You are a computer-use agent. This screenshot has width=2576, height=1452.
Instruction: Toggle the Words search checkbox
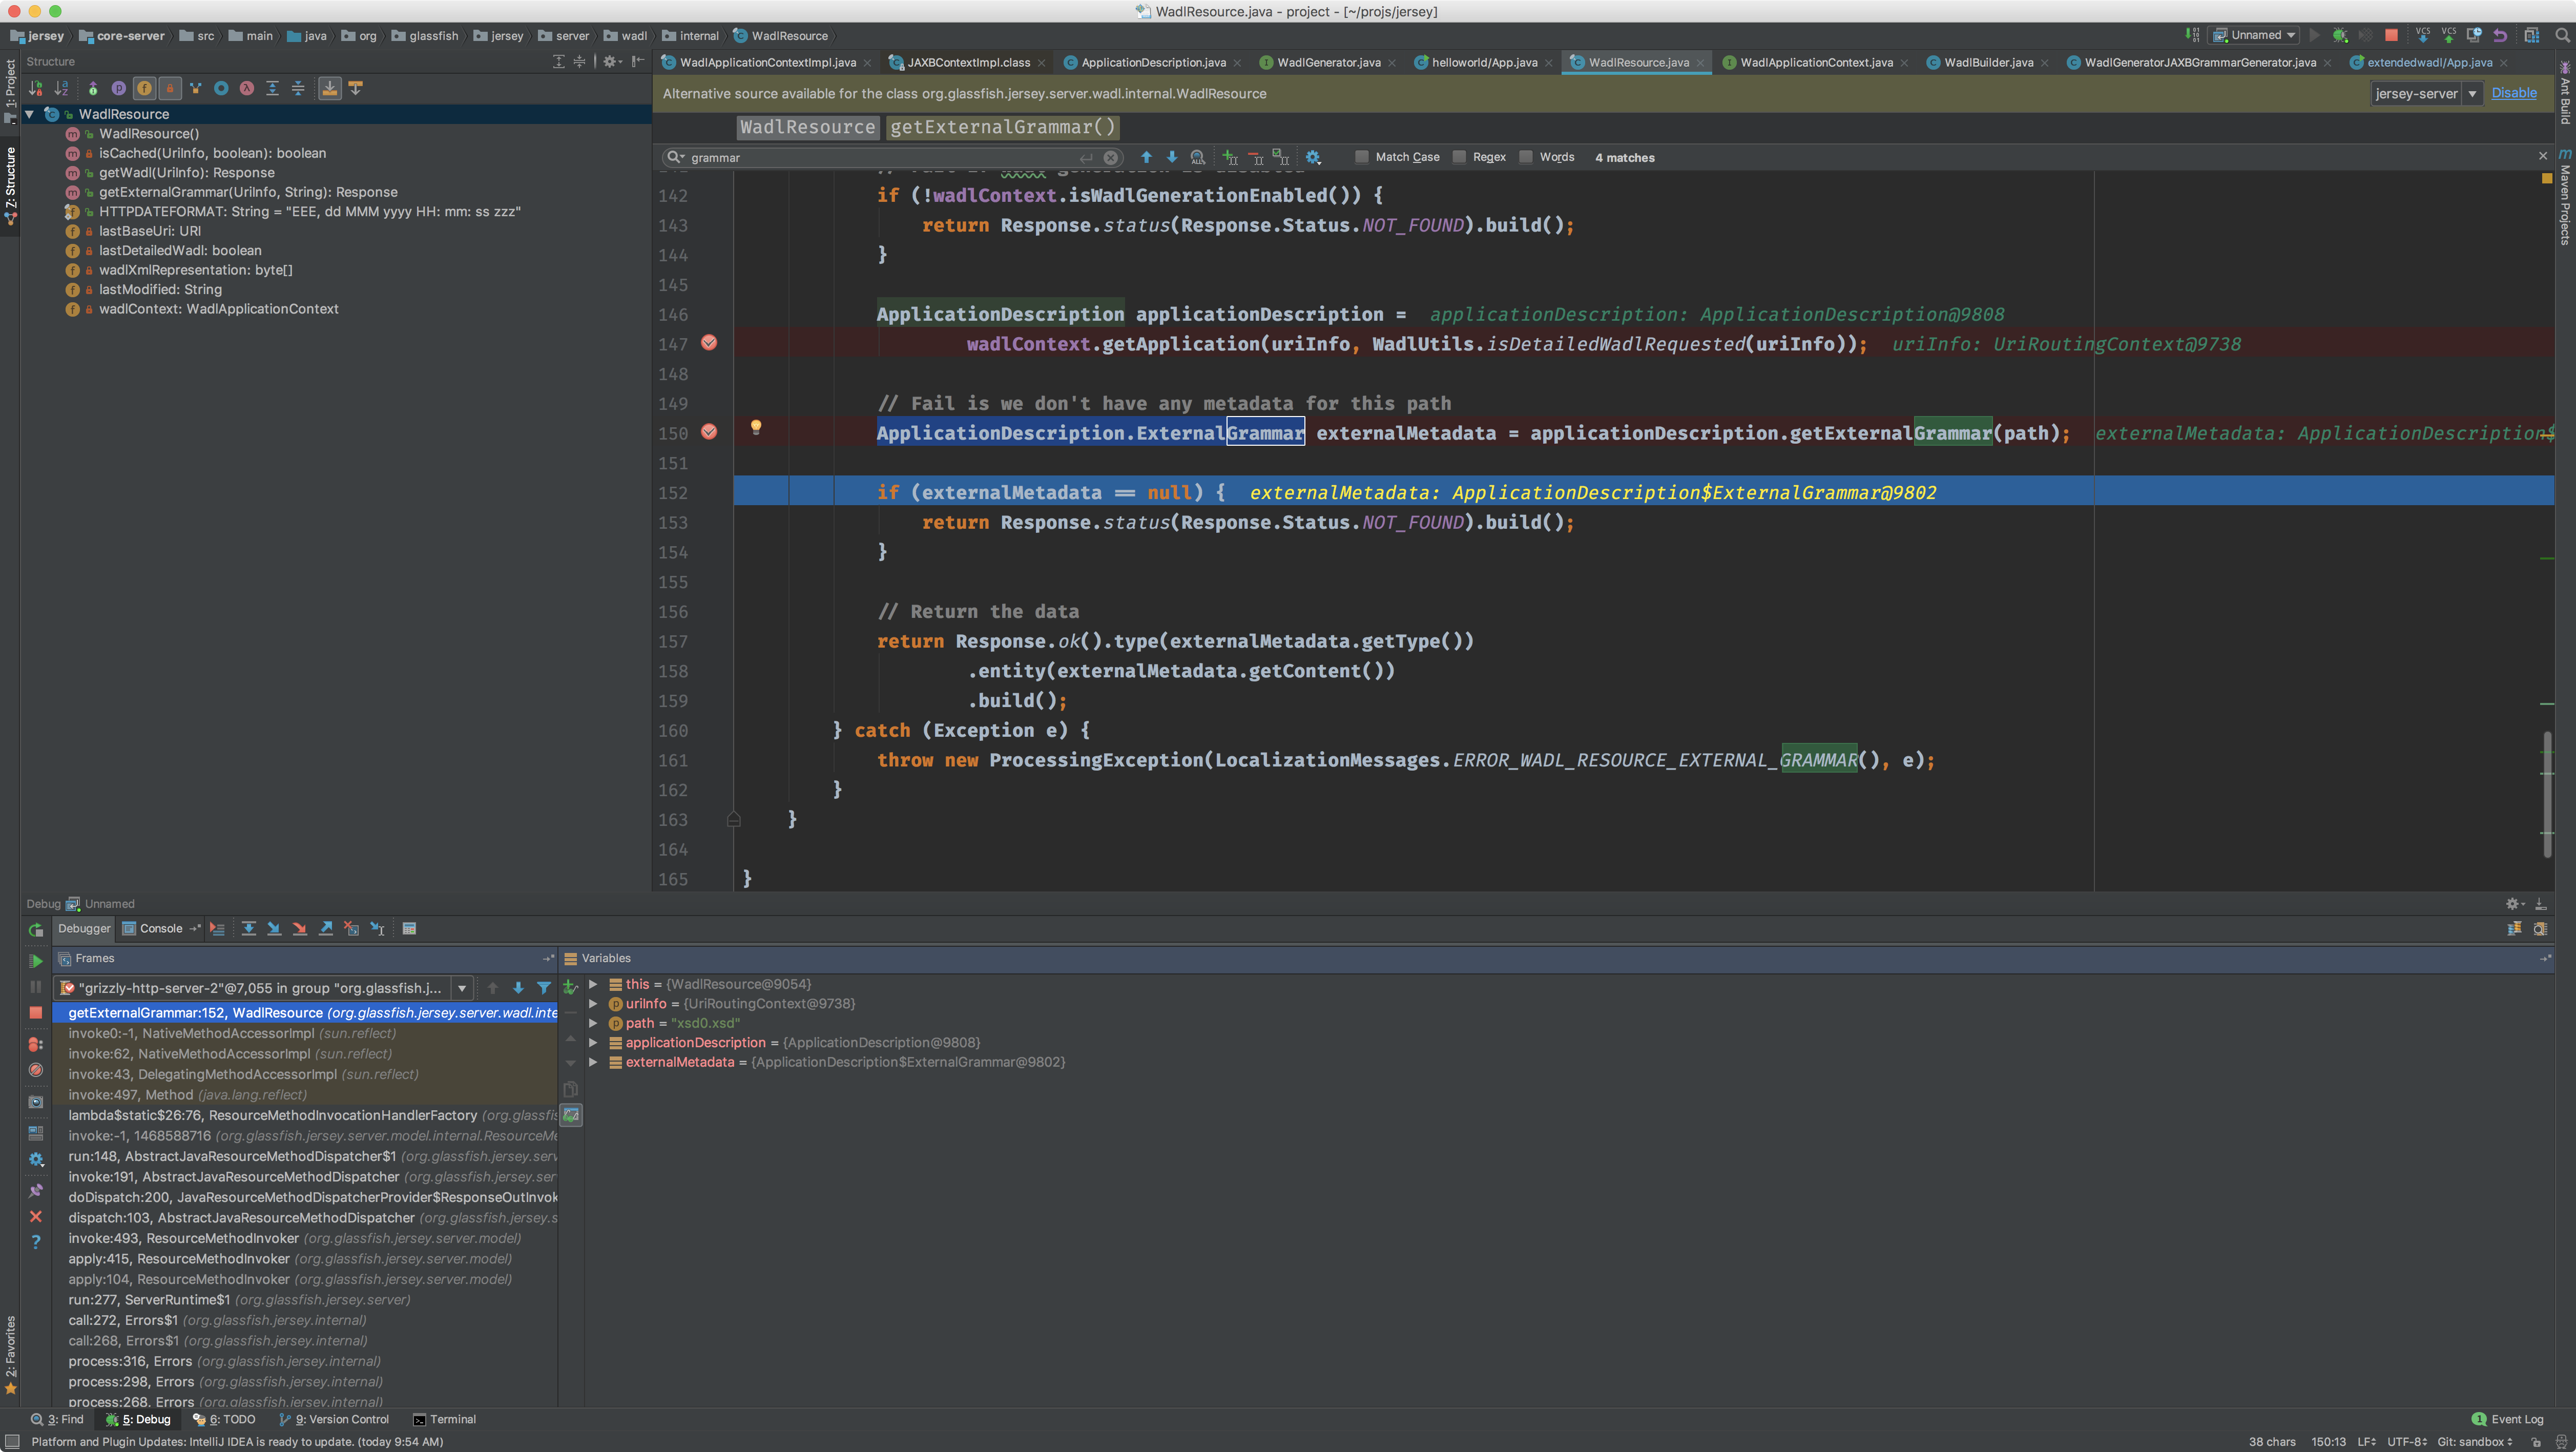click(x=1526, y=157)
